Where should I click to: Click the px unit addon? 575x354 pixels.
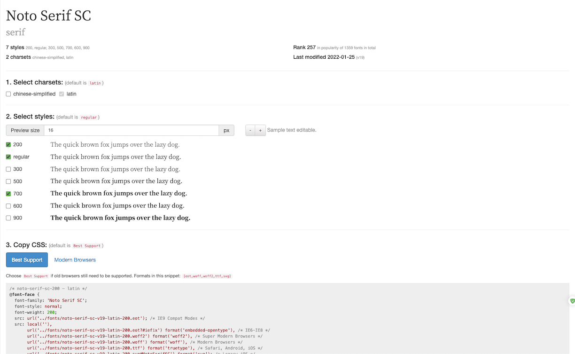pos(226,130)
